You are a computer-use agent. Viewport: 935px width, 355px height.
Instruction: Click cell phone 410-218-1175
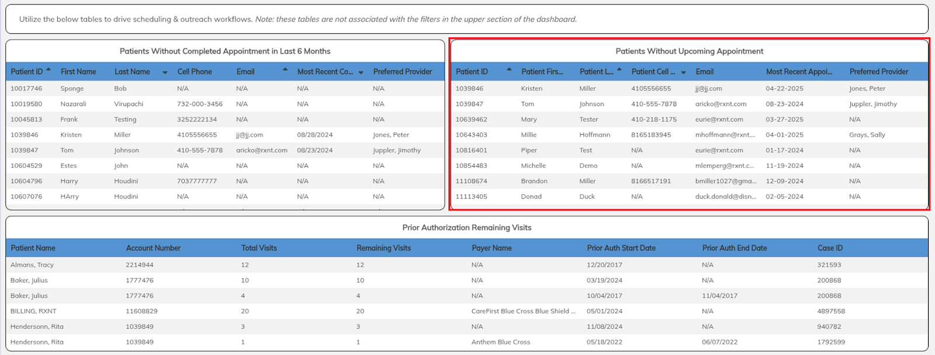click(654, 120)
